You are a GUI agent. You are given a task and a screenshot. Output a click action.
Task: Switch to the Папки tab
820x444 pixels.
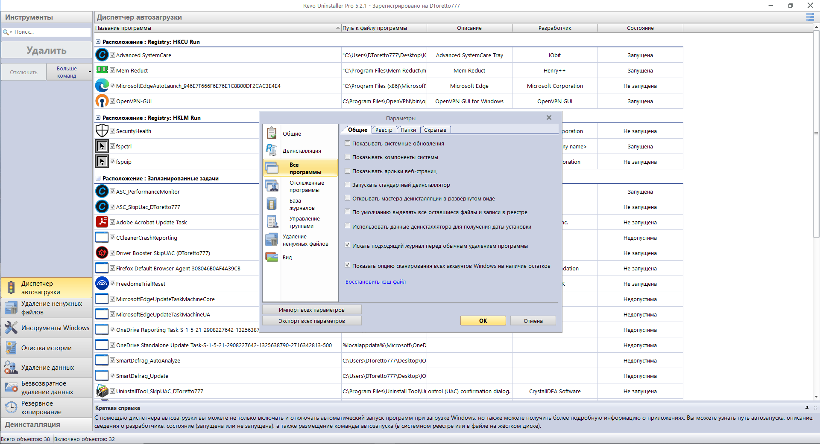(408, 130)
